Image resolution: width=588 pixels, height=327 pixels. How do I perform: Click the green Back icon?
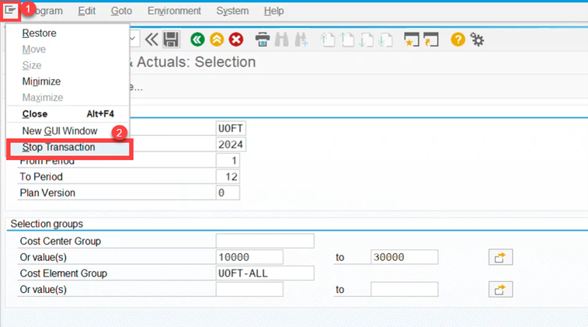point(197,40)
